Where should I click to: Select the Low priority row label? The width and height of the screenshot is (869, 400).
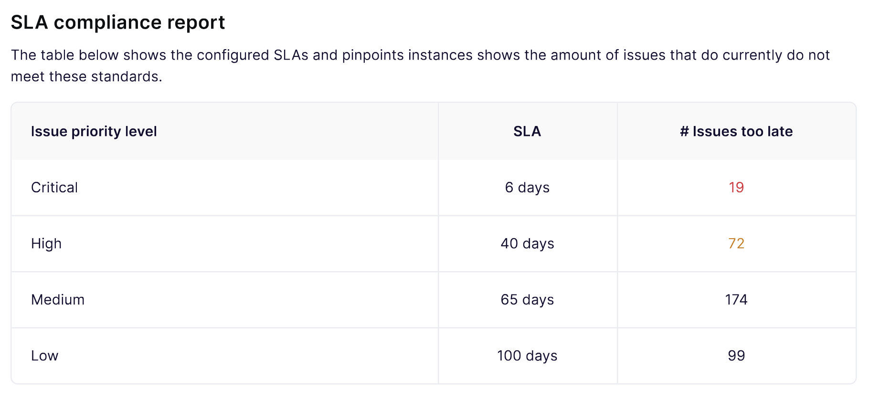[44, 356]
